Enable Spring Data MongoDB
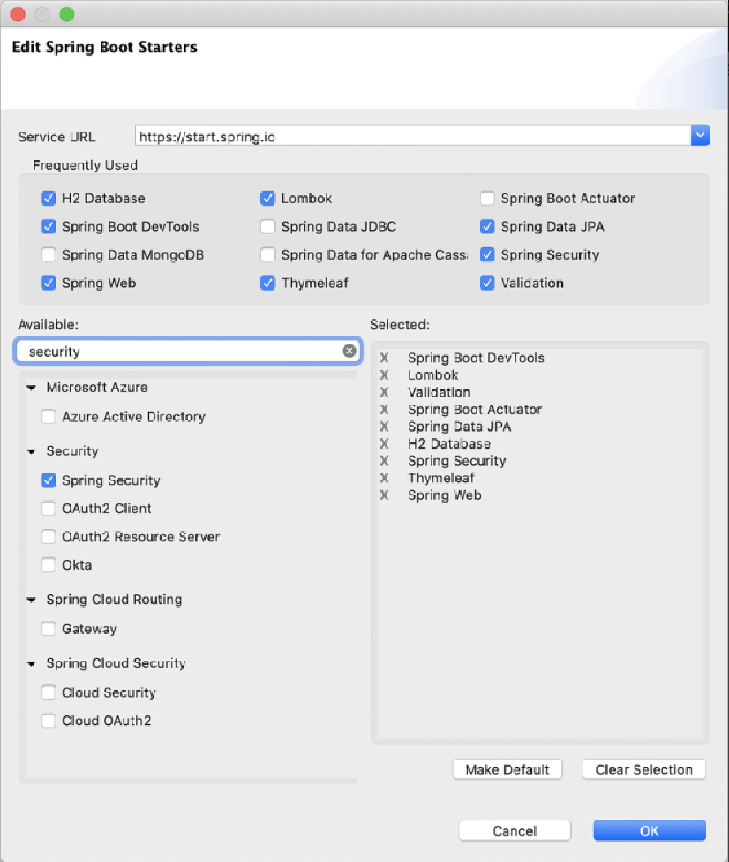Image resolution: width=729 pixels, height=862 pixels. [x=49, y=254]
